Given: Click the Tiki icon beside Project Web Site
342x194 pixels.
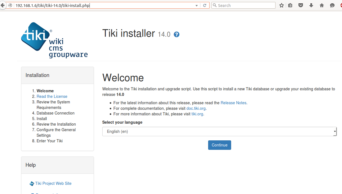Looking at the screenshot, I should pyautogui.click(x=32, y=183).
